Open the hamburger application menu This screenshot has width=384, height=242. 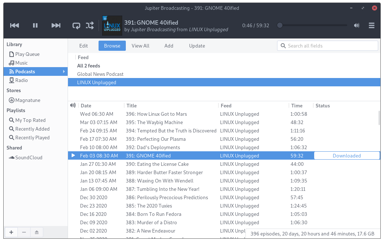(x=372, y=25)
